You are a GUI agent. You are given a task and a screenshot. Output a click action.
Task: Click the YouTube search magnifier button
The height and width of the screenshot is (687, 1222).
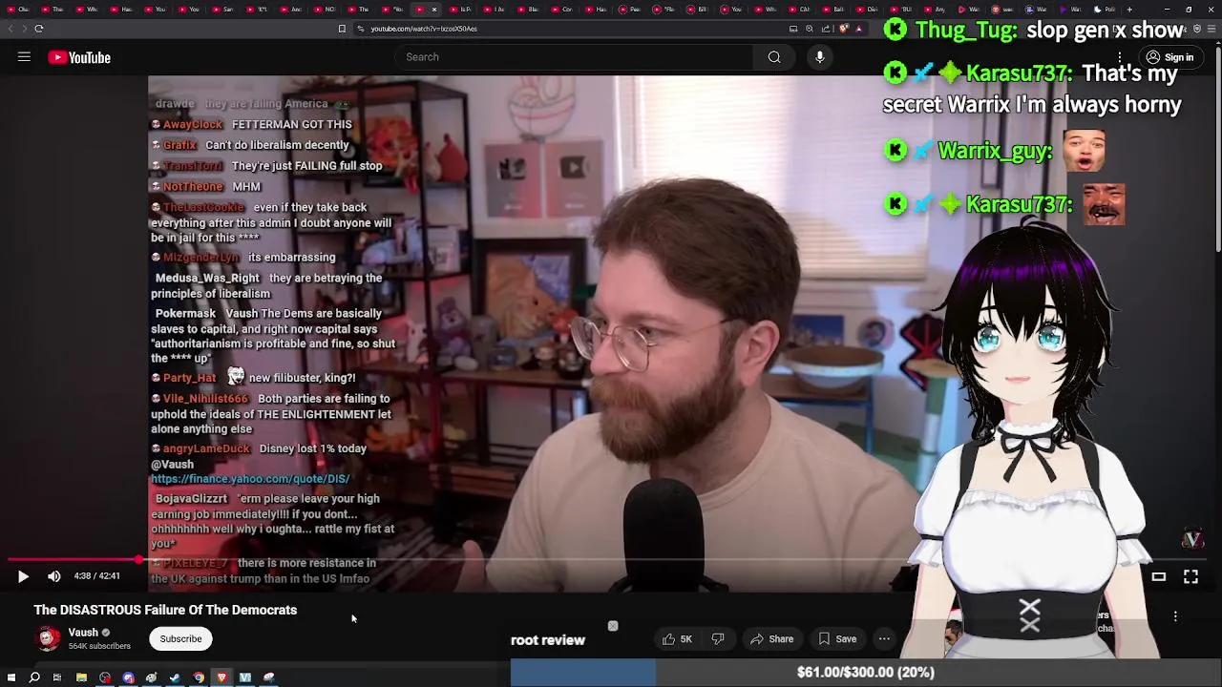774,57
